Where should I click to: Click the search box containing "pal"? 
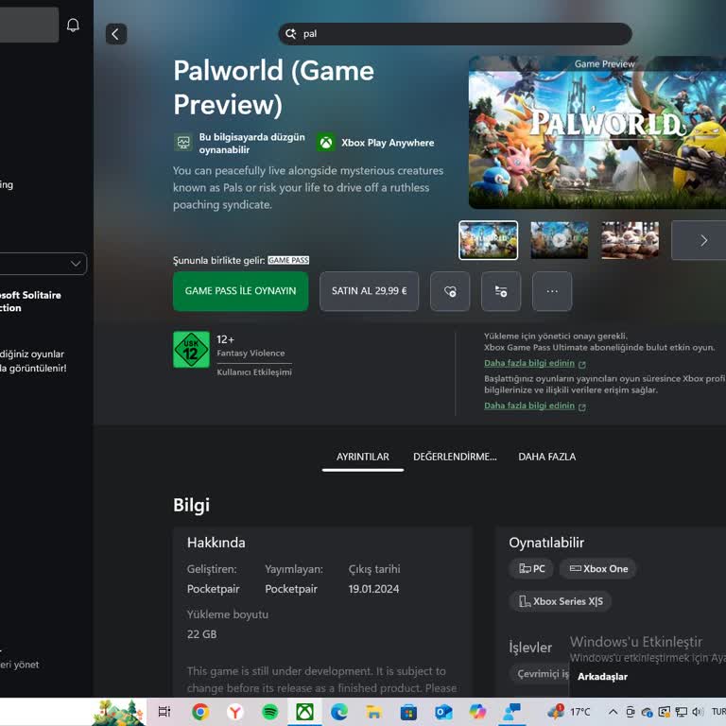455,34
